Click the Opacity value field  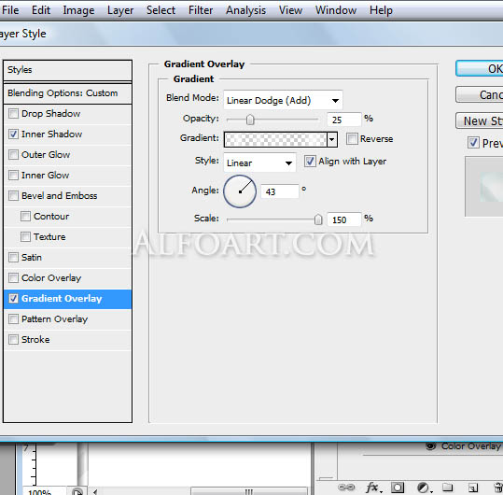pos(343,120)
